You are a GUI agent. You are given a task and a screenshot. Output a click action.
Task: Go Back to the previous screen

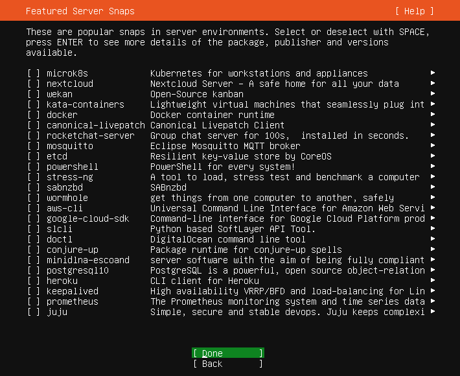click(x=228, y=364)
